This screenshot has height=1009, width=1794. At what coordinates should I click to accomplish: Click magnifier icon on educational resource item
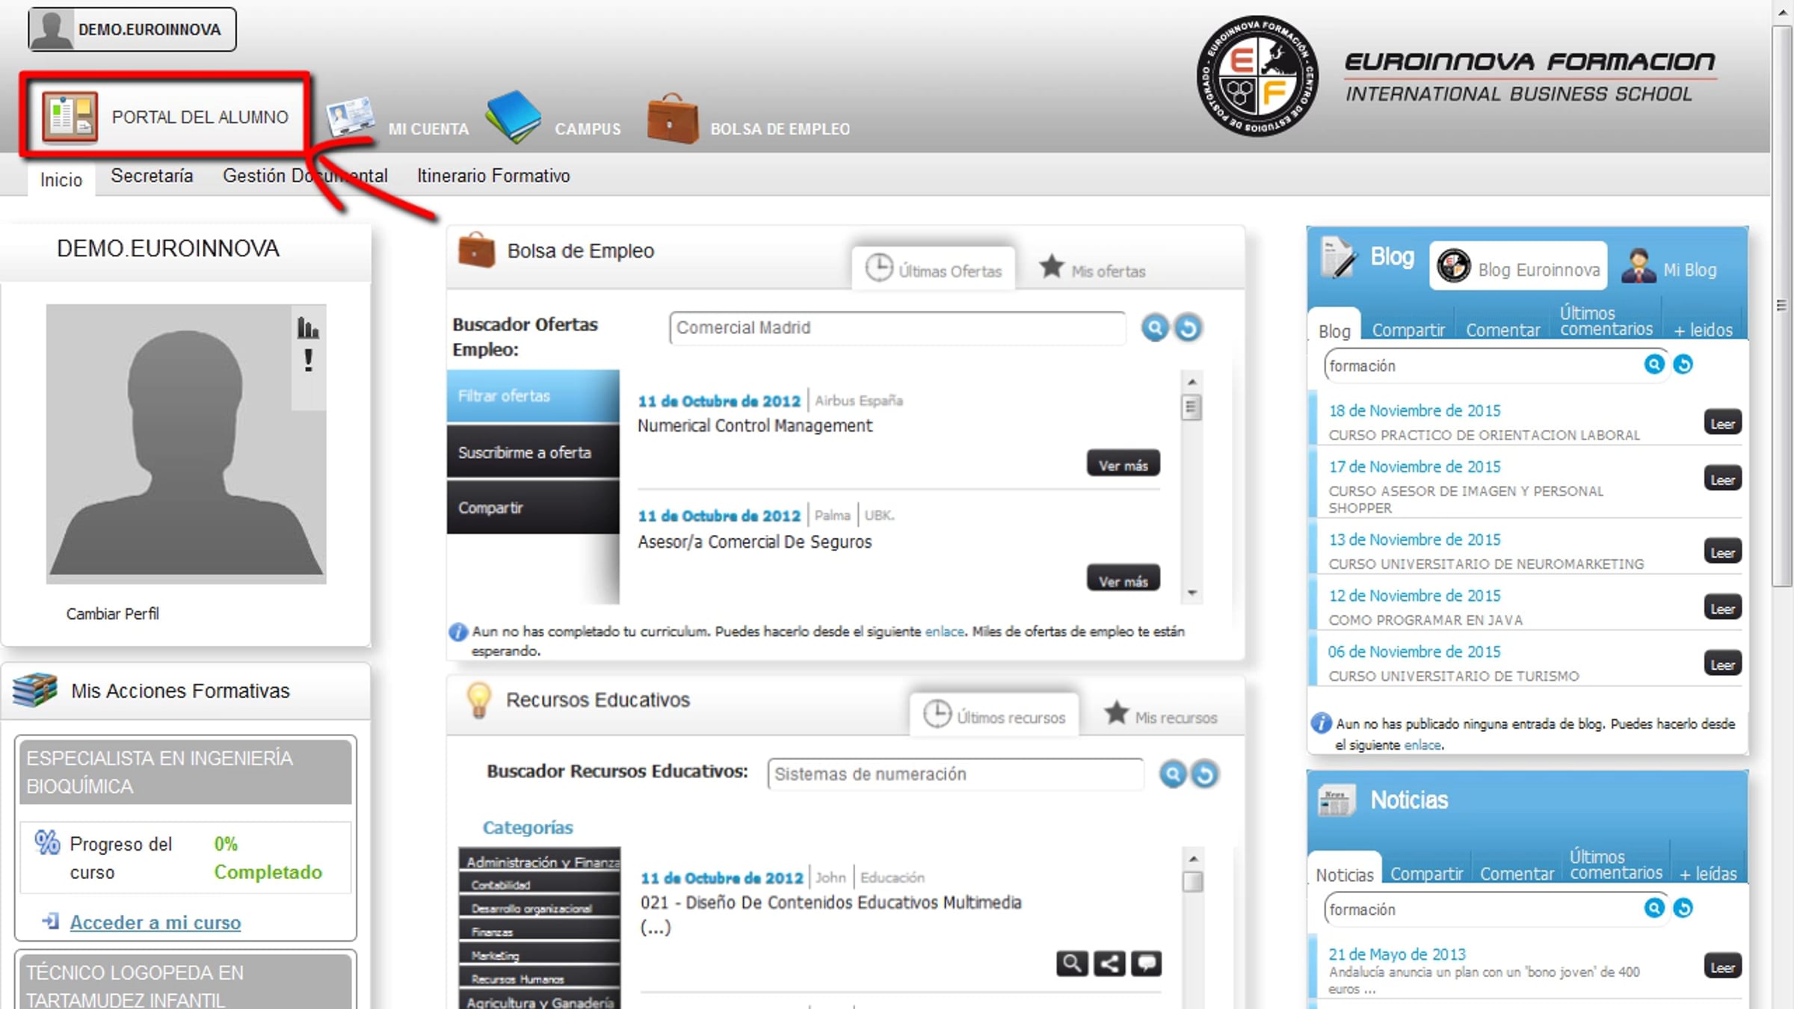tap(1072, 963)
